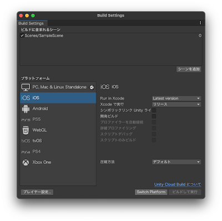
Task: Select the Scenes/SampleScene row text
Action: [44, 35]
